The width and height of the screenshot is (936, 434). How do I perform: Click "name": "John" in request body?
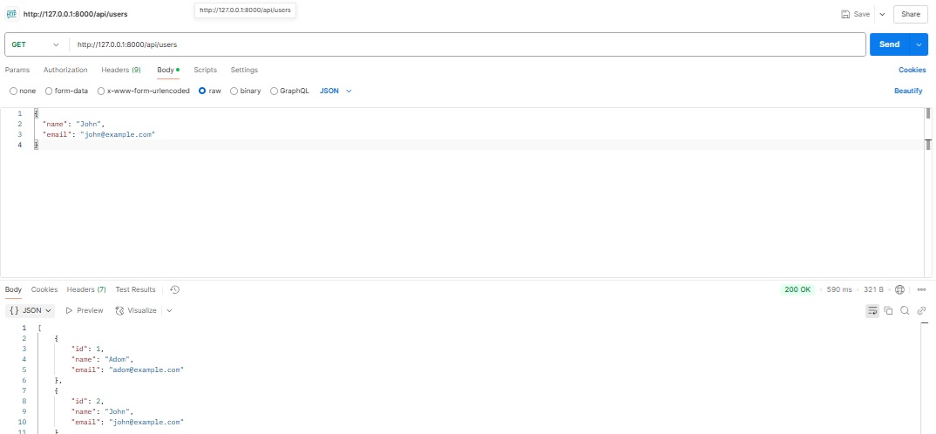coord(71,124)
